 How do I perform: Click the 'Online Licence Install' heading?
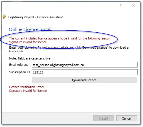(x=30, y=29)
